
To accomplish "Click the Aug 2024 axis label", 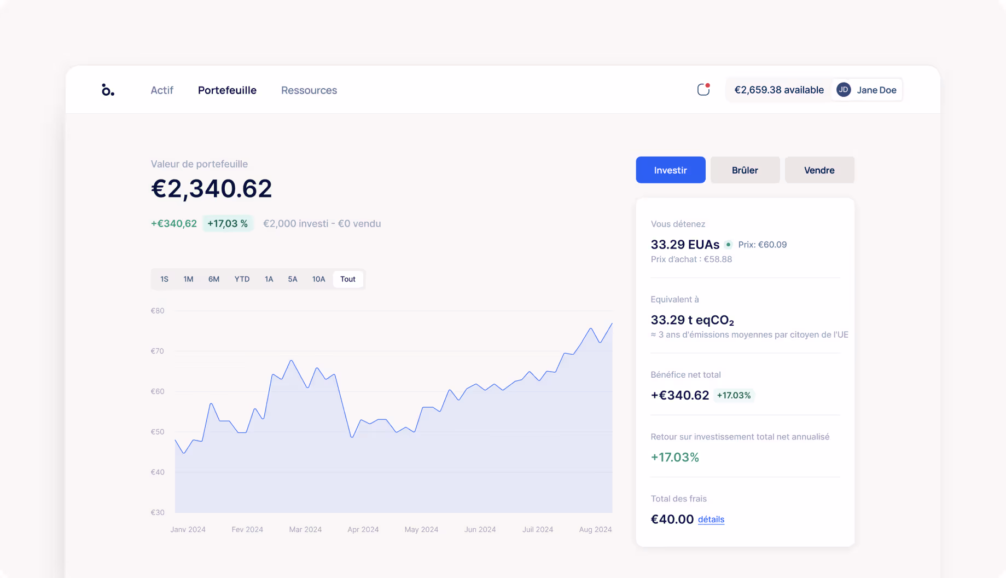I will coord(596,529).
